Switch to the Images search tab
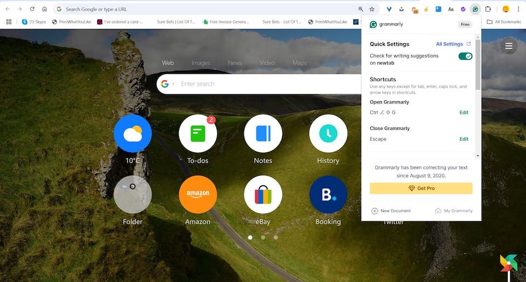The image size is (526, 282). click(x=201, y=63)
